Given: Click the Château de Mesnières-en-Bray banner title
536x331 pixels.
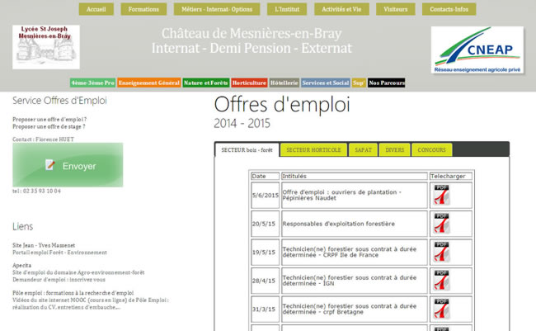Looking at the screenshot, I should click(x=252, y=34).
